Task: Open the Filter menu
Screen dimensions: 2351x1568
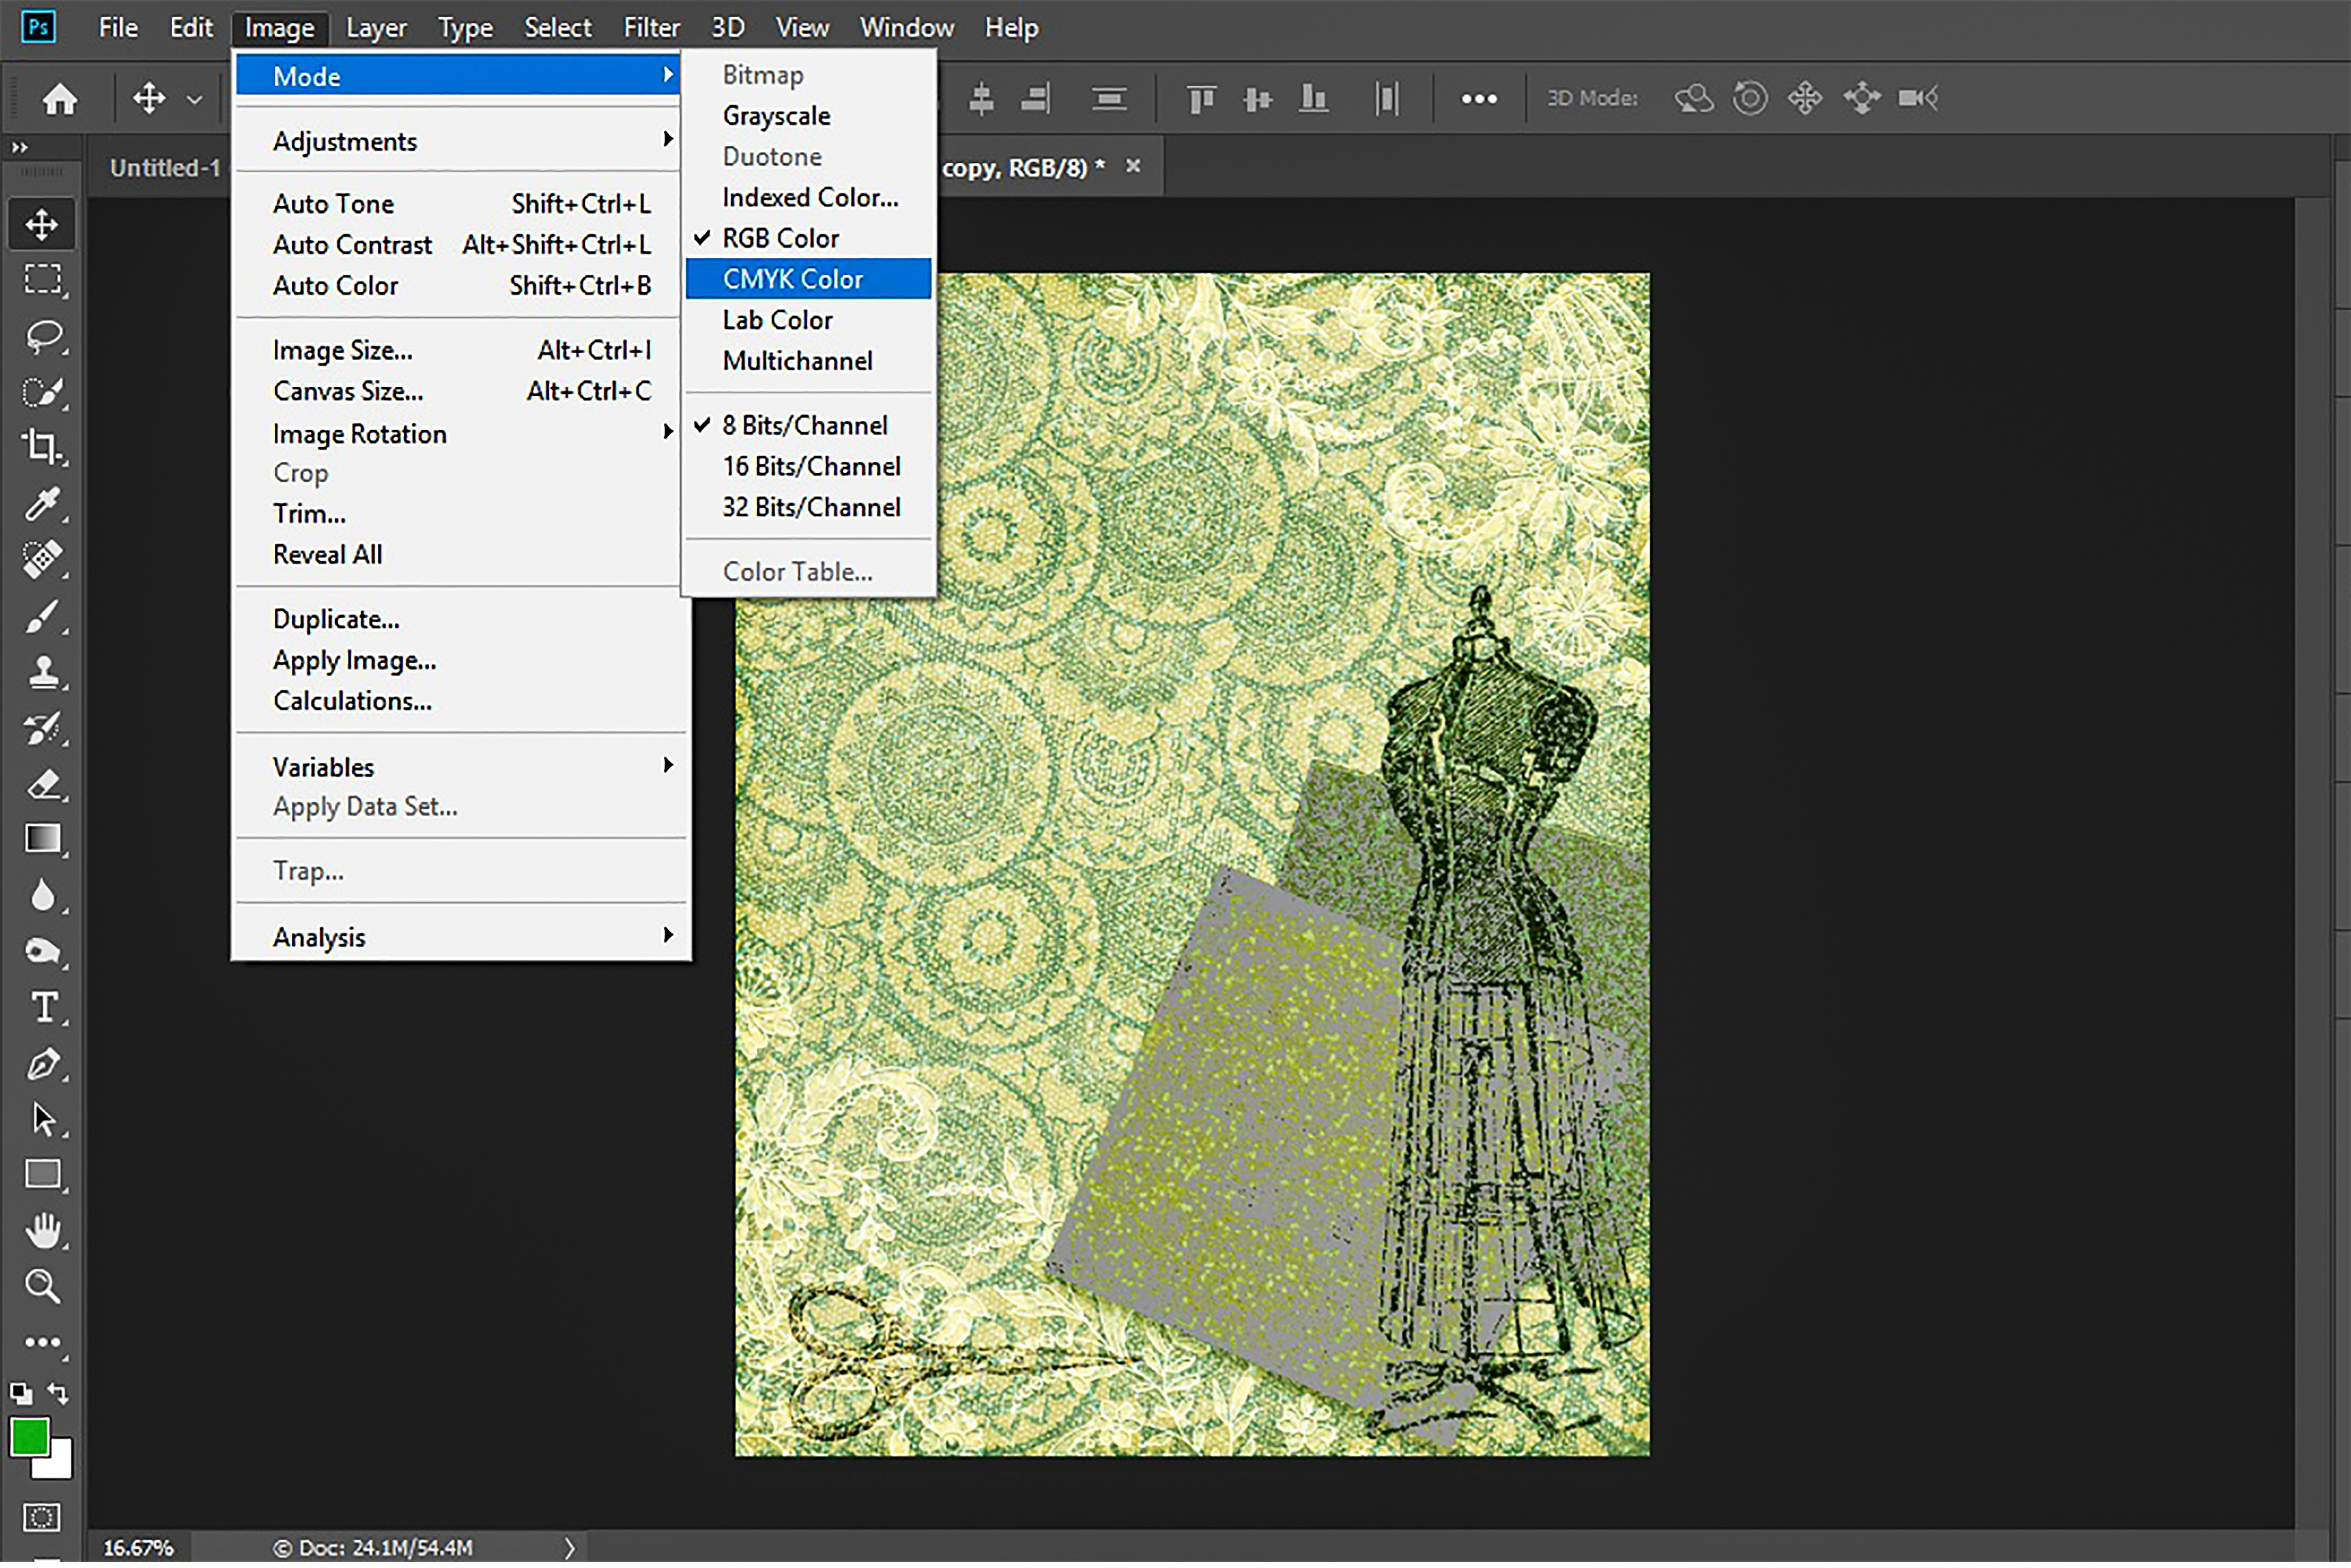Action: click(x=651, y=27)
